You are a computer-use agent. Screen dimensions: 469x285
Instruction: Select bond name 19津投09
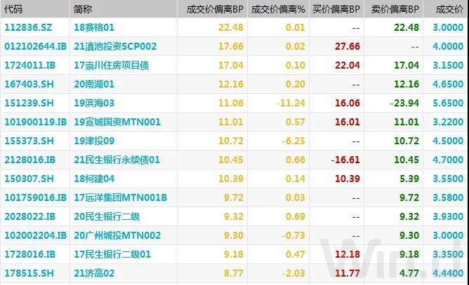[x=94, y=141]
